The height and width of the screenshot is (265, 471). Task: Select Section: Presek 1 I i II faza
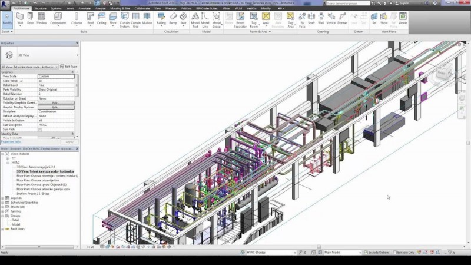pyautogui.click(x=33, y=194)
